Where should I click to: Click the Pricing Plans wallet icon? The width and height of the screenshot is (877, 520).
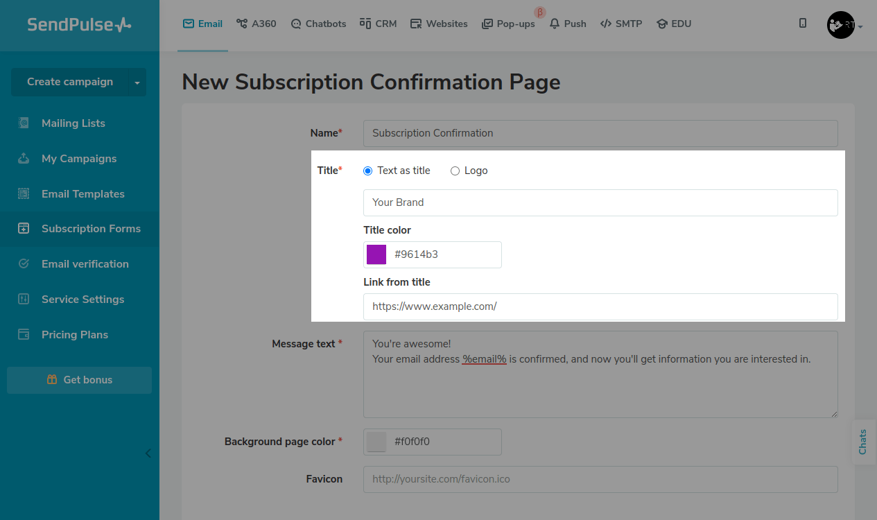click(24, 335)
